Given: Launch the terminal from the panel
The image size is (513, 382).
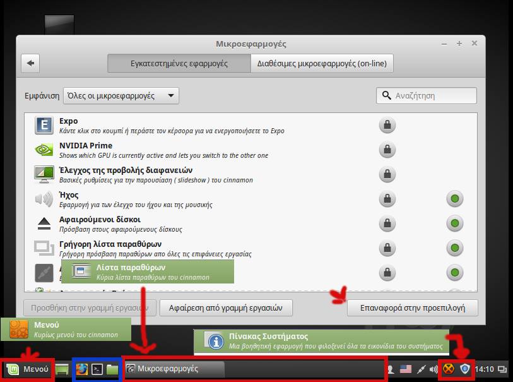Looking at the screenshot, I should tap(97, 369).
